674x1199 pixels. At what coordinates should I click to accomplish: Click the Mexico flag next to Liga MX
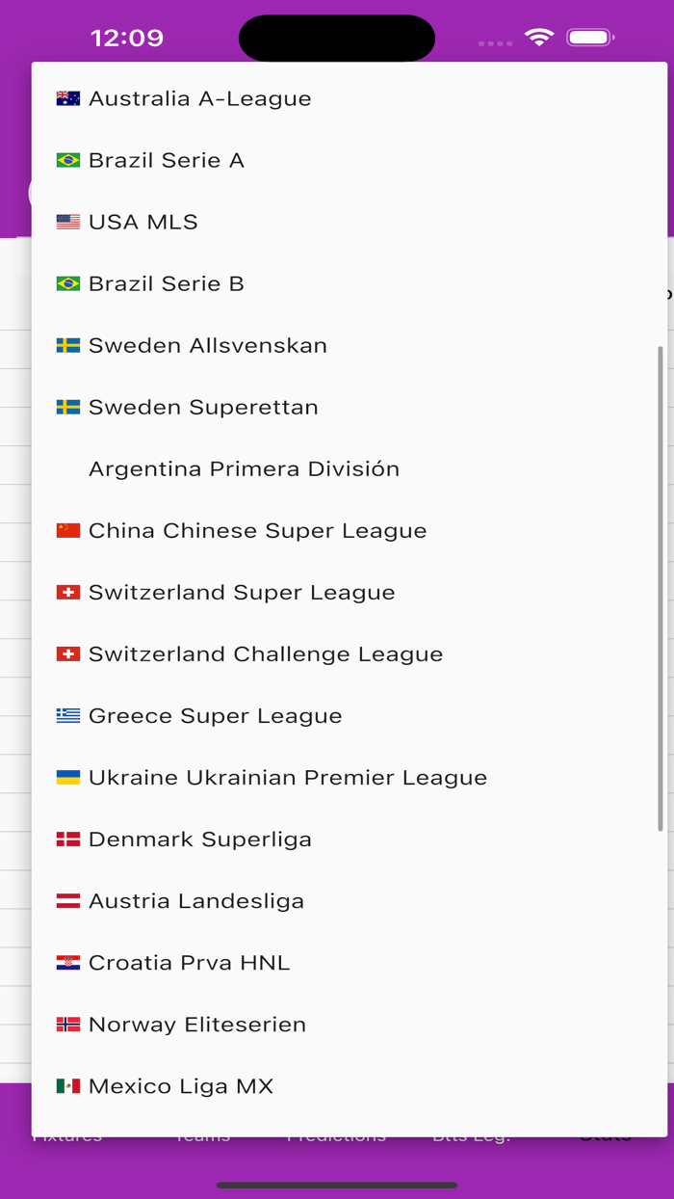pyautogui.click(x=66, y=1085)
